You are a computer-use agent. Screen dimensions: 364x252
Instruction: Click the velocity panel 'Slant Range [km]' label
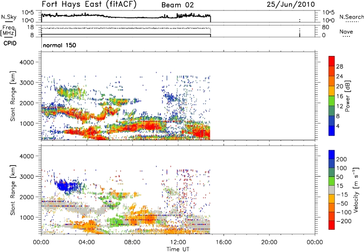pos(13,190)
